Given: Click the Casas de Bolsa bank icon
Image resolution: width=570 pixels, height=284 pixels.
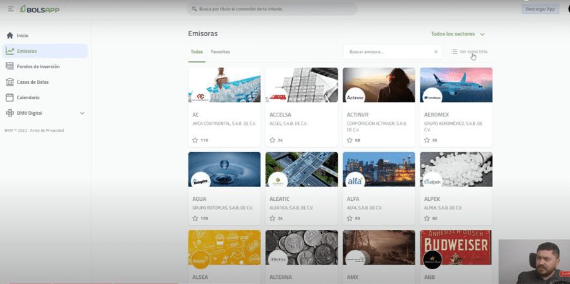Looking at the screenshot, I should (10, 82).
